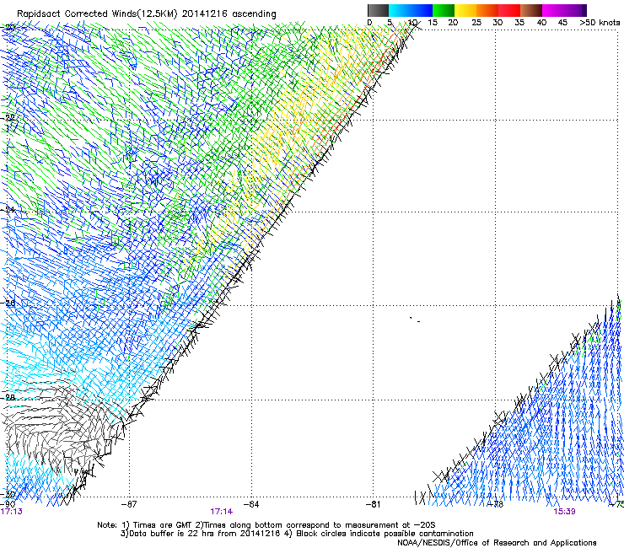Click the -84 longitude label
Screen dimensions: 624x548
tap(250, 504)
